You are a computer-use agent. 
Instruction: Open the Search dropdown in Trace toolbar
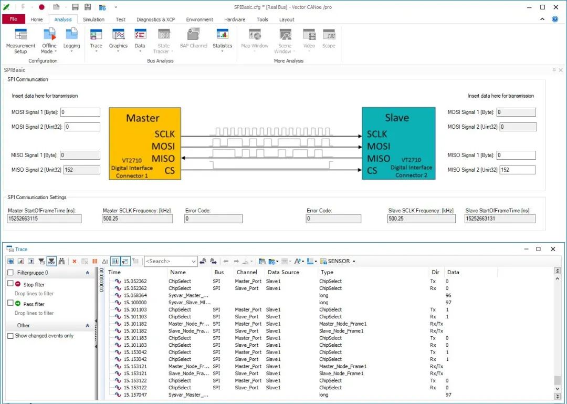(x=193, y=261)
